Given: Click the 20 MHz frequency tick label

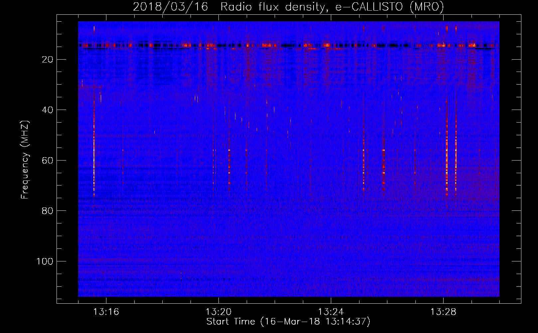Looking at the screenshot, I should pos(48,60).
